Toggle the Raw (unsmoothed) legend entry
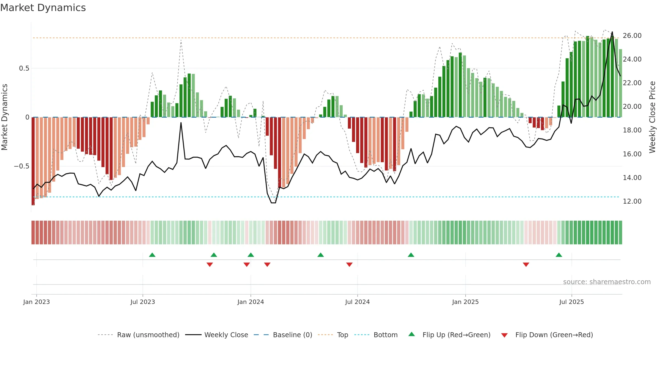Screen dimensions: 660x371 pyautogui.click(x=138, y=335)
